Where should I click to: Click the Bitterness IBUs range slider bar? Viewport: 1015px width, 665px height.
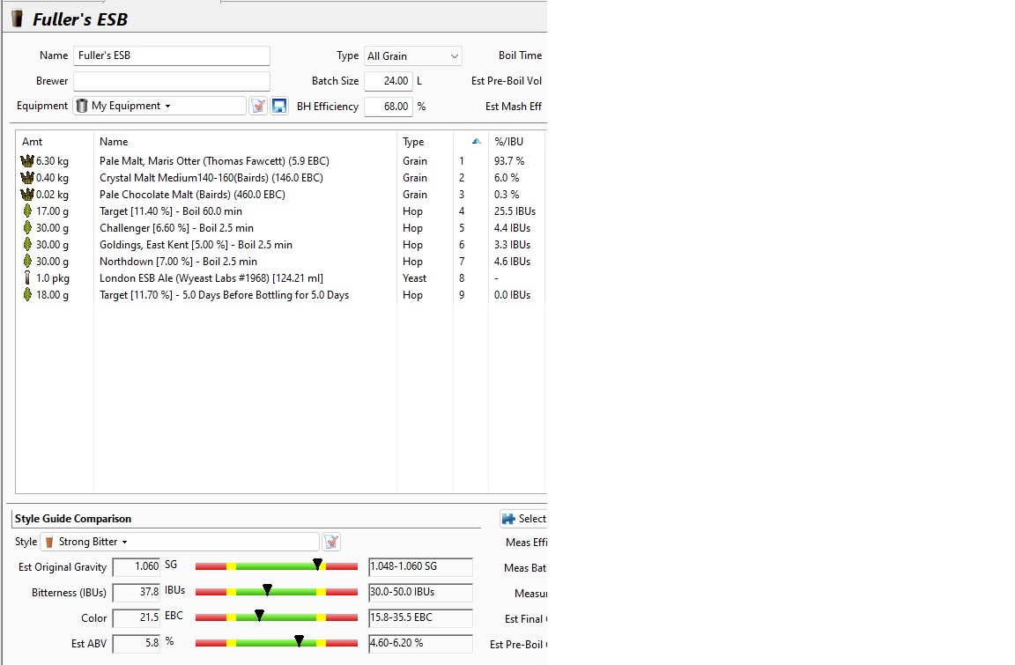click(276, 593)
